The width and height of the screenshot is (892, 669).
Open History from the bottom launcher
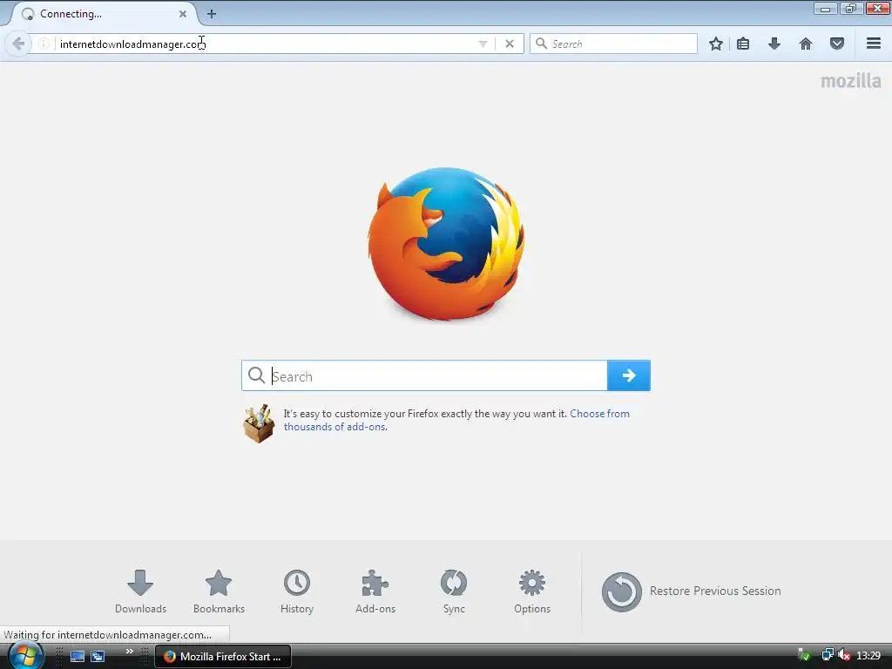[297, 591]
